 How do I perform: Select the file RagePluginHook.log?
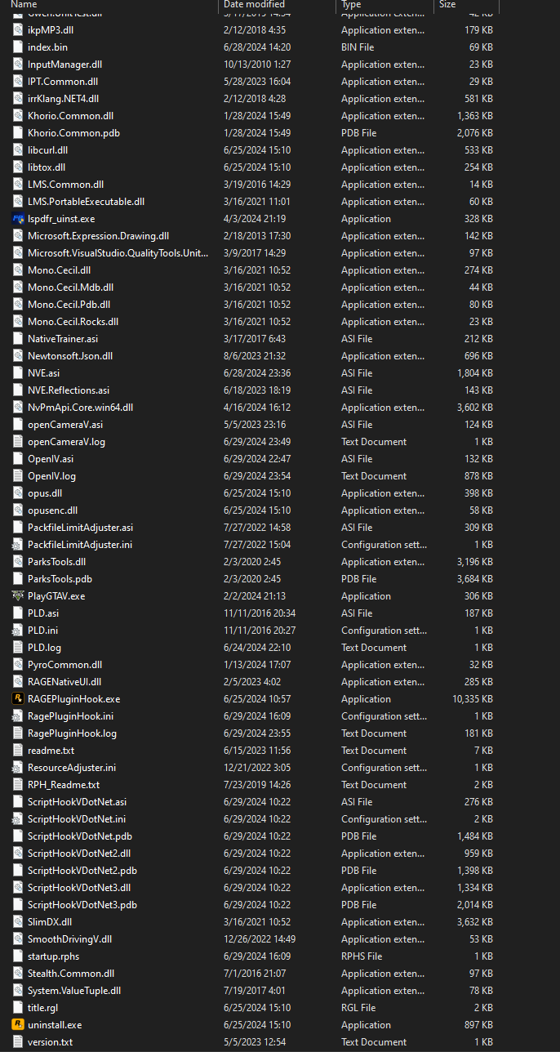pyautogui.click(x=73, y=733)
